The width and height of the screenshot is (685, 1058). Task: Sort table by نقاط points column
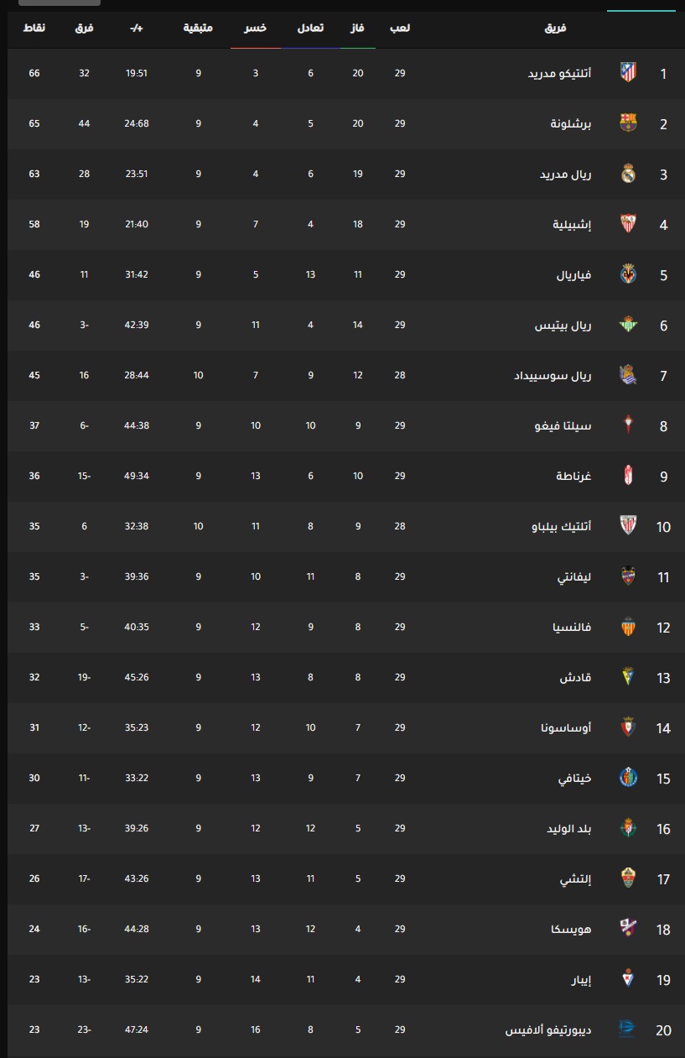34,29
